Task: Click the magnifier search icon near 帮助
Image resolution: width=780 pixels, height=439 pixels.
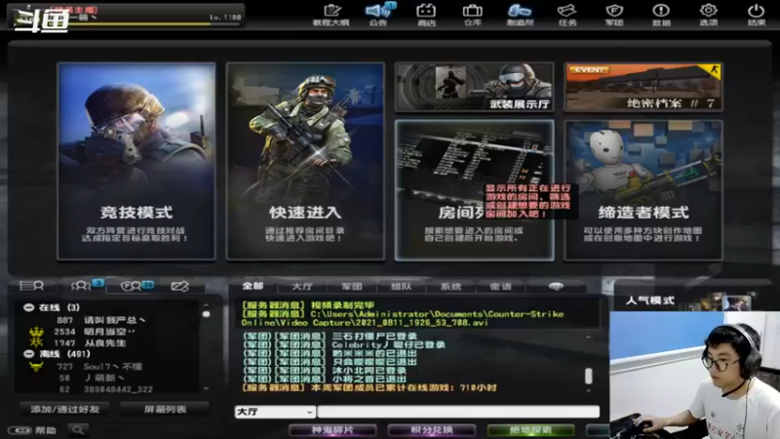Action: (78, 429)
